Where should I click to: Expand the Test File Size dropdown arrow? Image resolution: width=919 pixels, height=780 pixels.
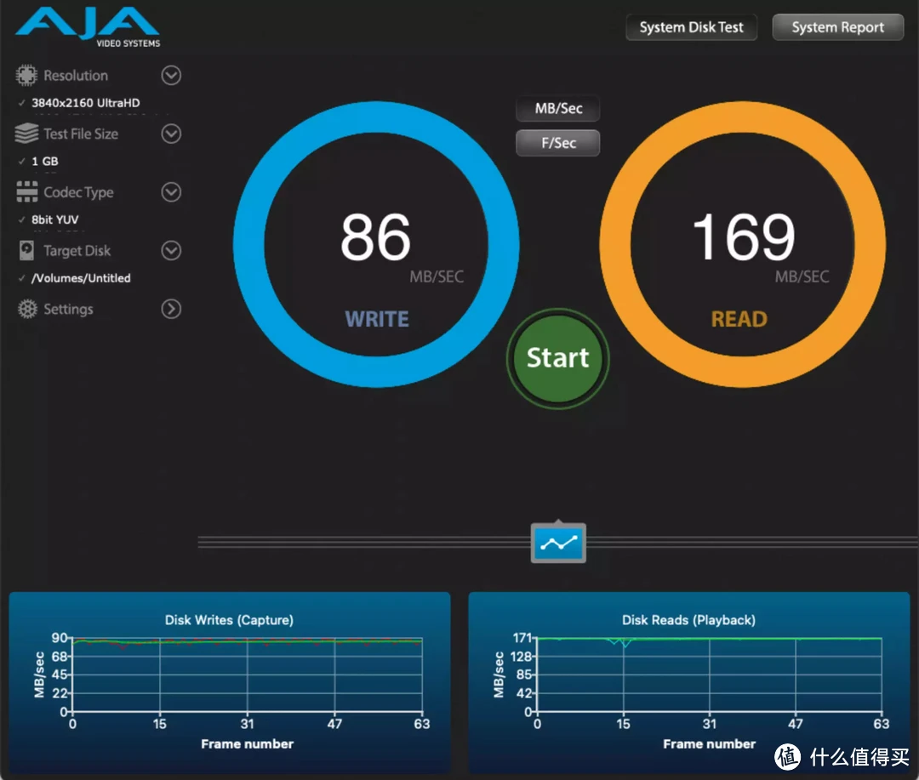coord(171,134)
